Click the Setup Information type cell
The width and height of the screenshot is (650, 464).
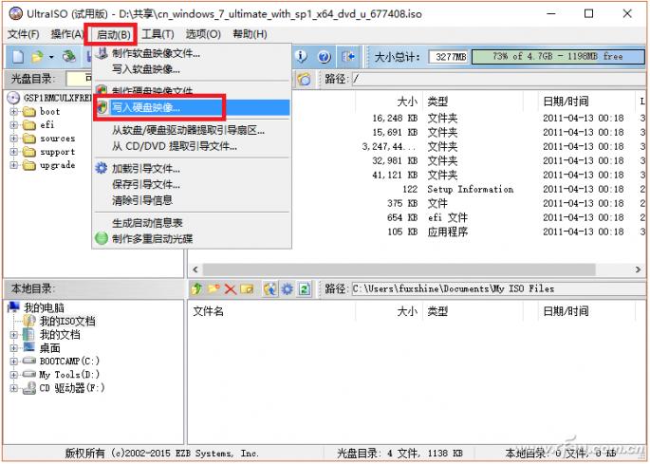(x=471, y=190)
